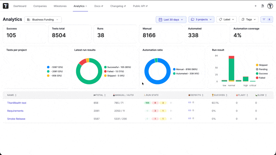This screenshot has width=276, height=155.
Task: Click the Tests total 8504 card
Action: [x=70, y=34]
